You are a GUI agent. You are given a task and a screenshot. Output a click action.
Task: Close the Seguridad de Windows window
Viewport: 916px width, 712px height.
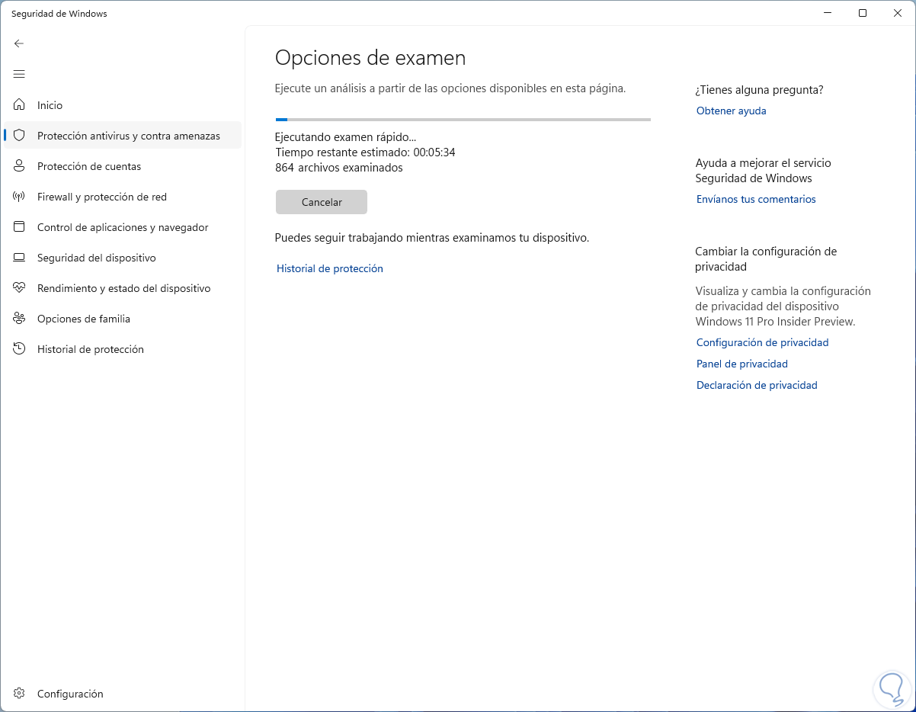pos(898,13)
